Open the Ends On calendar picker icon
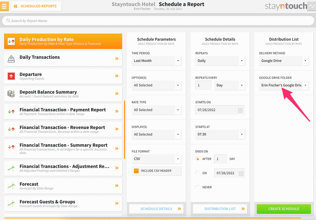The height and width of the screenshot is (220, 316). tap(241, 173)
